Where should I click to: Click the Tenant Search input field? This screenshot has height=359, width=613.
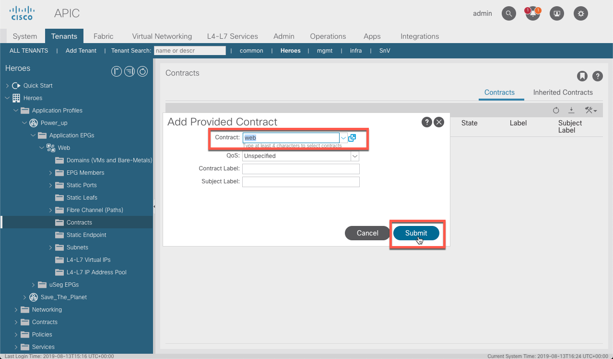point(189,50)
